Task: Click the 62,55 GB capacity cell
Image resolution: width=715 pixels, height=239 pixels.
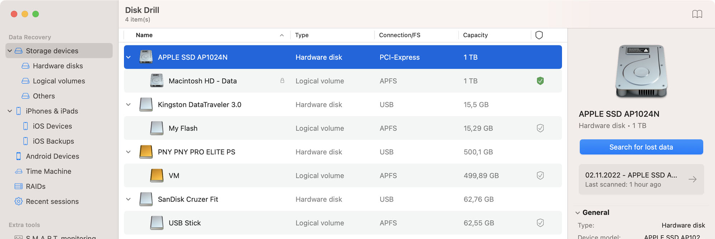Action: tap(479, 223)
